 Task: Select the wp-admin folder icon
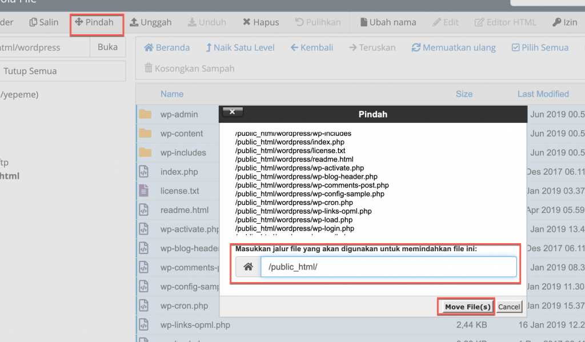(145, 114)
